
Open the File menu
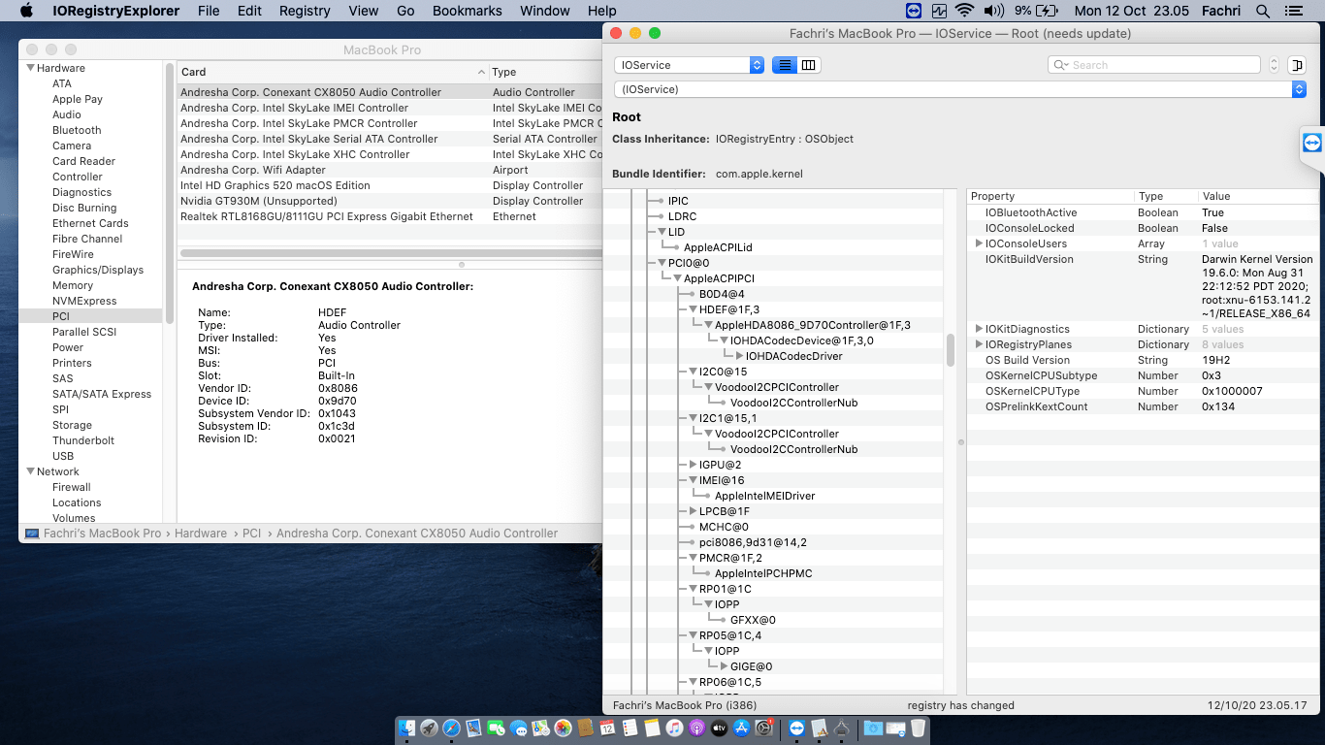pos(209,11)
